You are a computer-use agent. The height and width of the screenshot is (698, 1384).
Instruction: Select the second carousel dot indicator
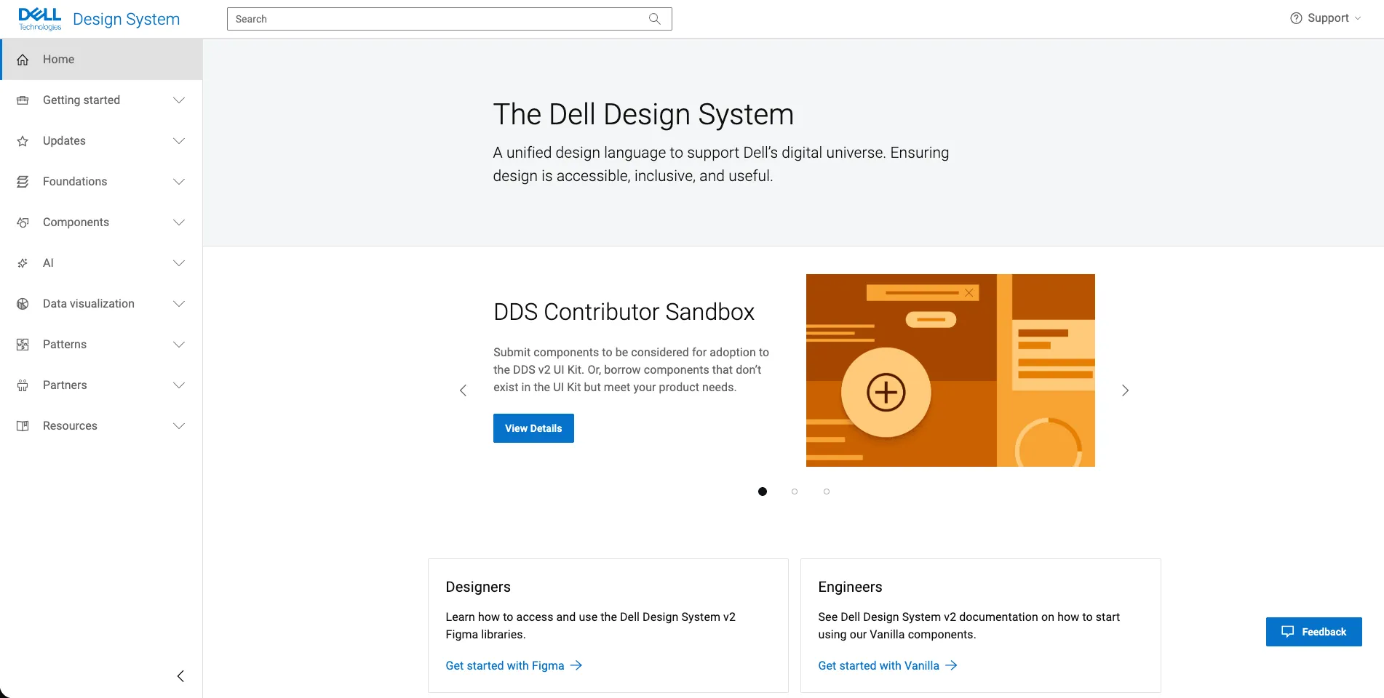[x=795, y=492]
